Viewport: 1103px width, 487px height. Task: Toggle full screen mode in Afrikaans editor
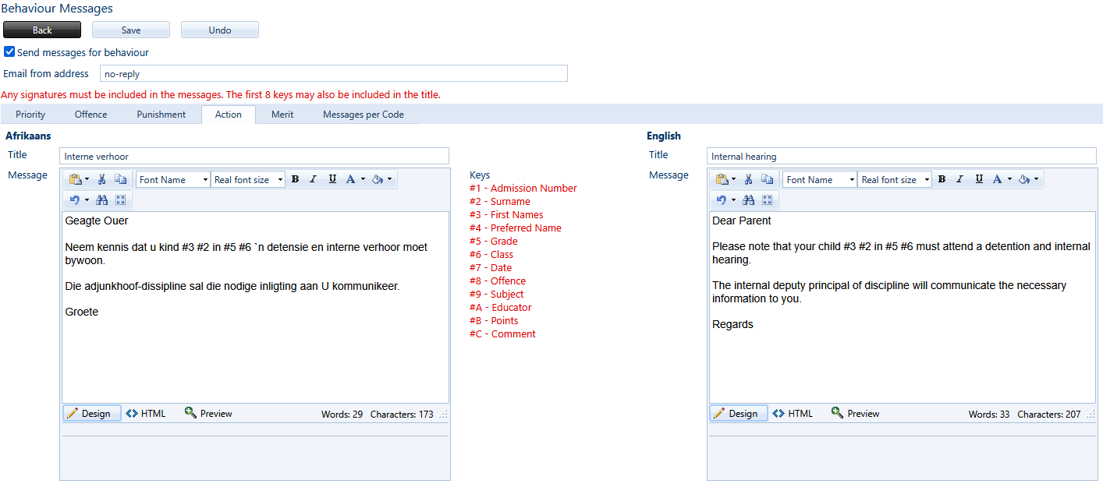point(120,200)
